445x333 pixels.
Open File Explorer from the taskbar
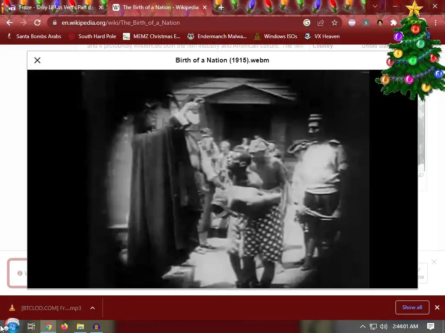pyautogui.click(x=80, y=326)
